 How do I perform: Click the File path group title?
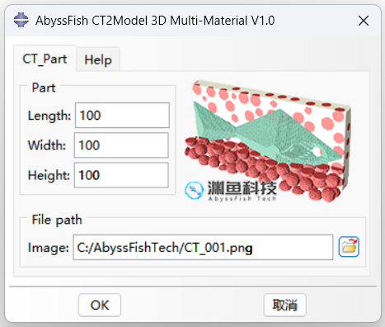57,220
